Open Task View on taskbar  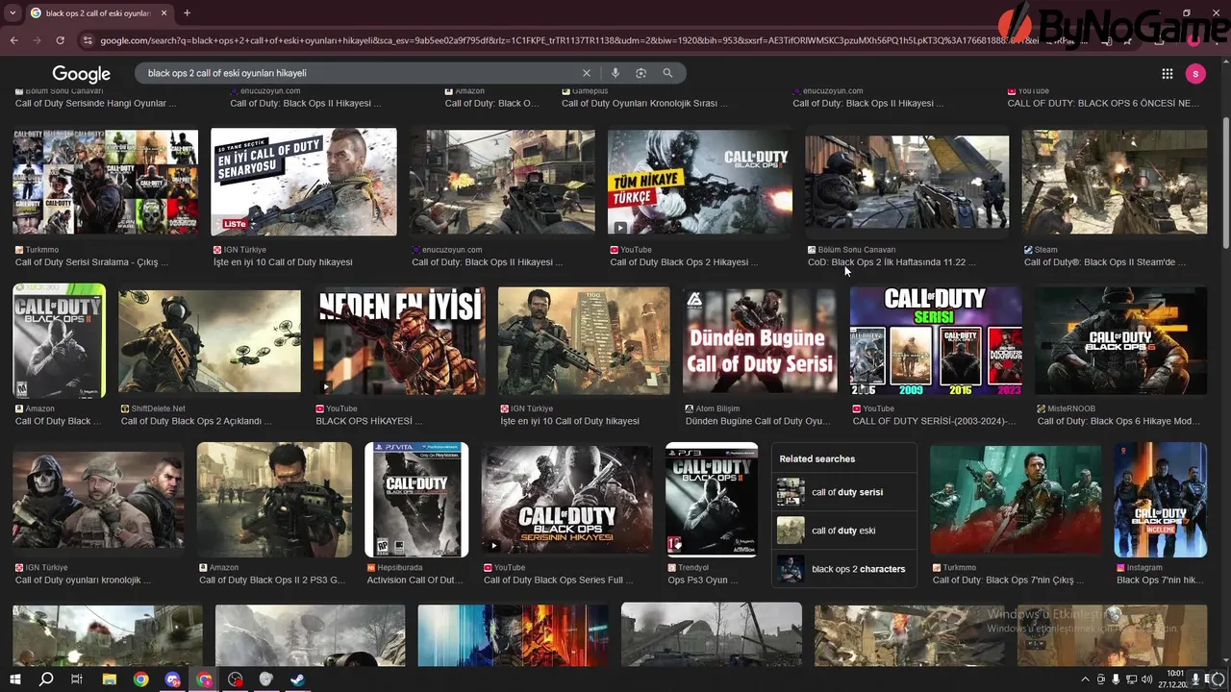tap(77, 680)
